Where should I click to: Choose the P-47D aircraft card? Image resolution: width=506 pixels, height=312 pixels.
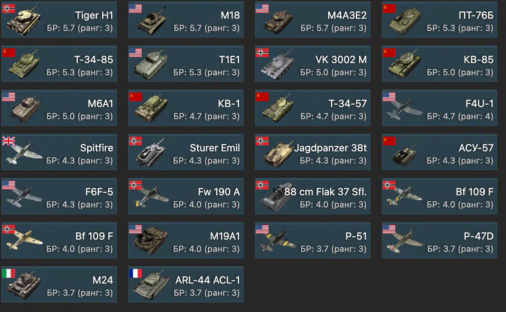point(439,240)
